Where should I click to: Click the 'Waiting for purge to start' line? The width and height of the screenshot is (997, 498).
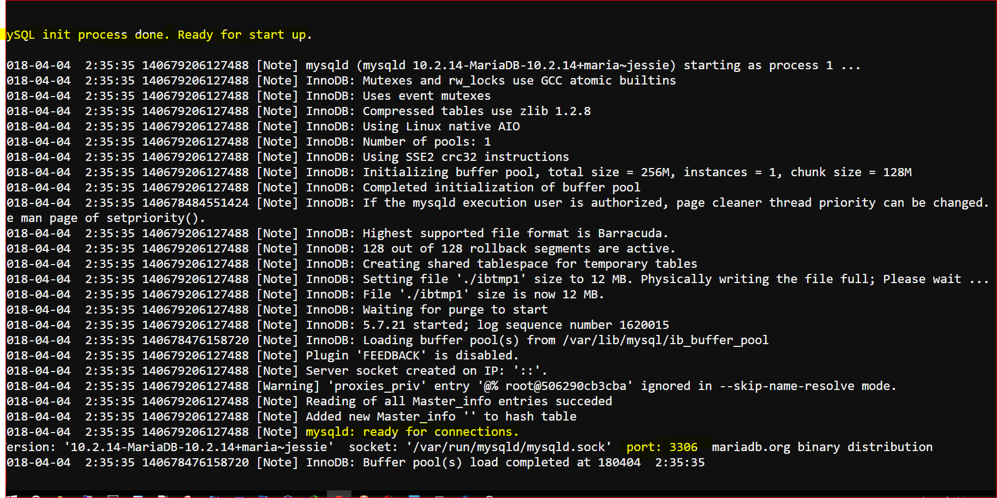455,310
